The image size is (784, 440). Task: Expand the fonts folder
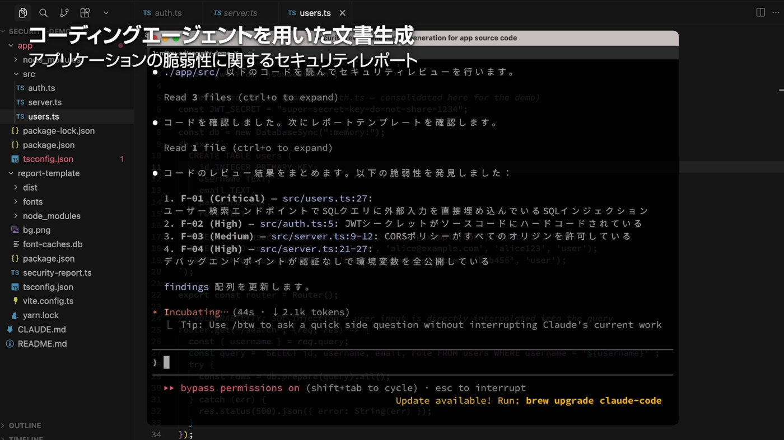tap(32, 202)
